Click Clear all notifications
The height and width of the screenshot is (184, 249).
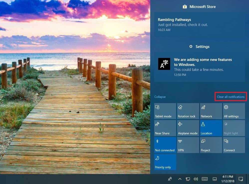tap(231, 97)
